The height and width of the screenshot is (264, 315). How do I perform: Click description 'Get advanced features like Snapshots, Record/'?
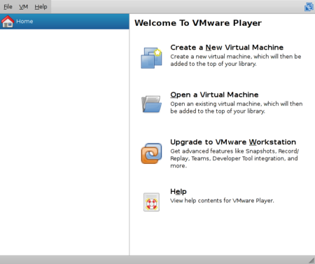pos(234,151)
